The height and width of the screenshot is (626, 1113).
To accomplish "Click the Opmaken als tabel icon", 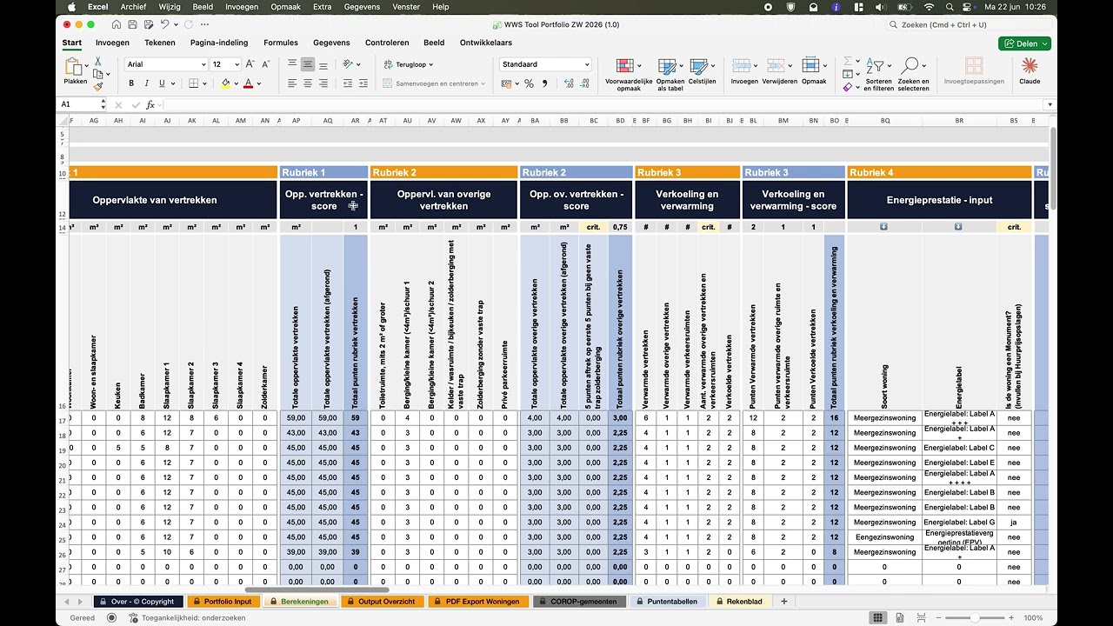I will [667, 66].
